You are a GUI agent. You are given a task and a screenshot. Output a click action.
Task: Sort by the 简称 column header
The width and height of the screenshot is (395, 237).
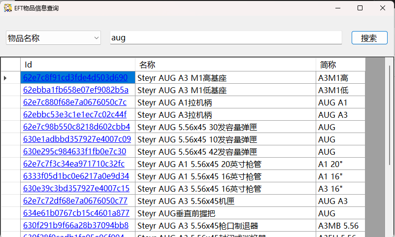[x=341, y=65]
